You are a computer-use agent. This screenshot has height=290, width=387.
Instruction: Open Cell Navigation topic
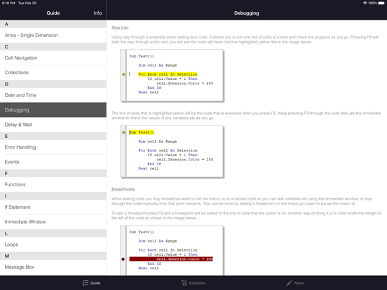click(x=53, y=58)
